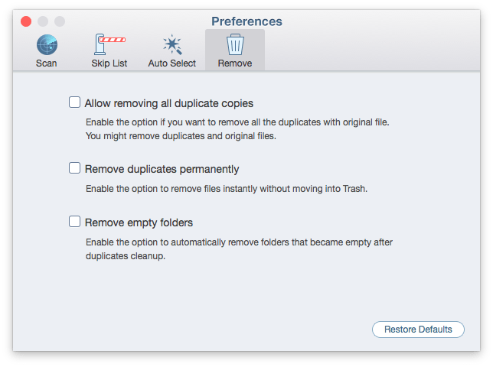Click the Restore Defaults button
Image resolution: width=493 pixels, height=367 pixels.
(x=418, y=330)
